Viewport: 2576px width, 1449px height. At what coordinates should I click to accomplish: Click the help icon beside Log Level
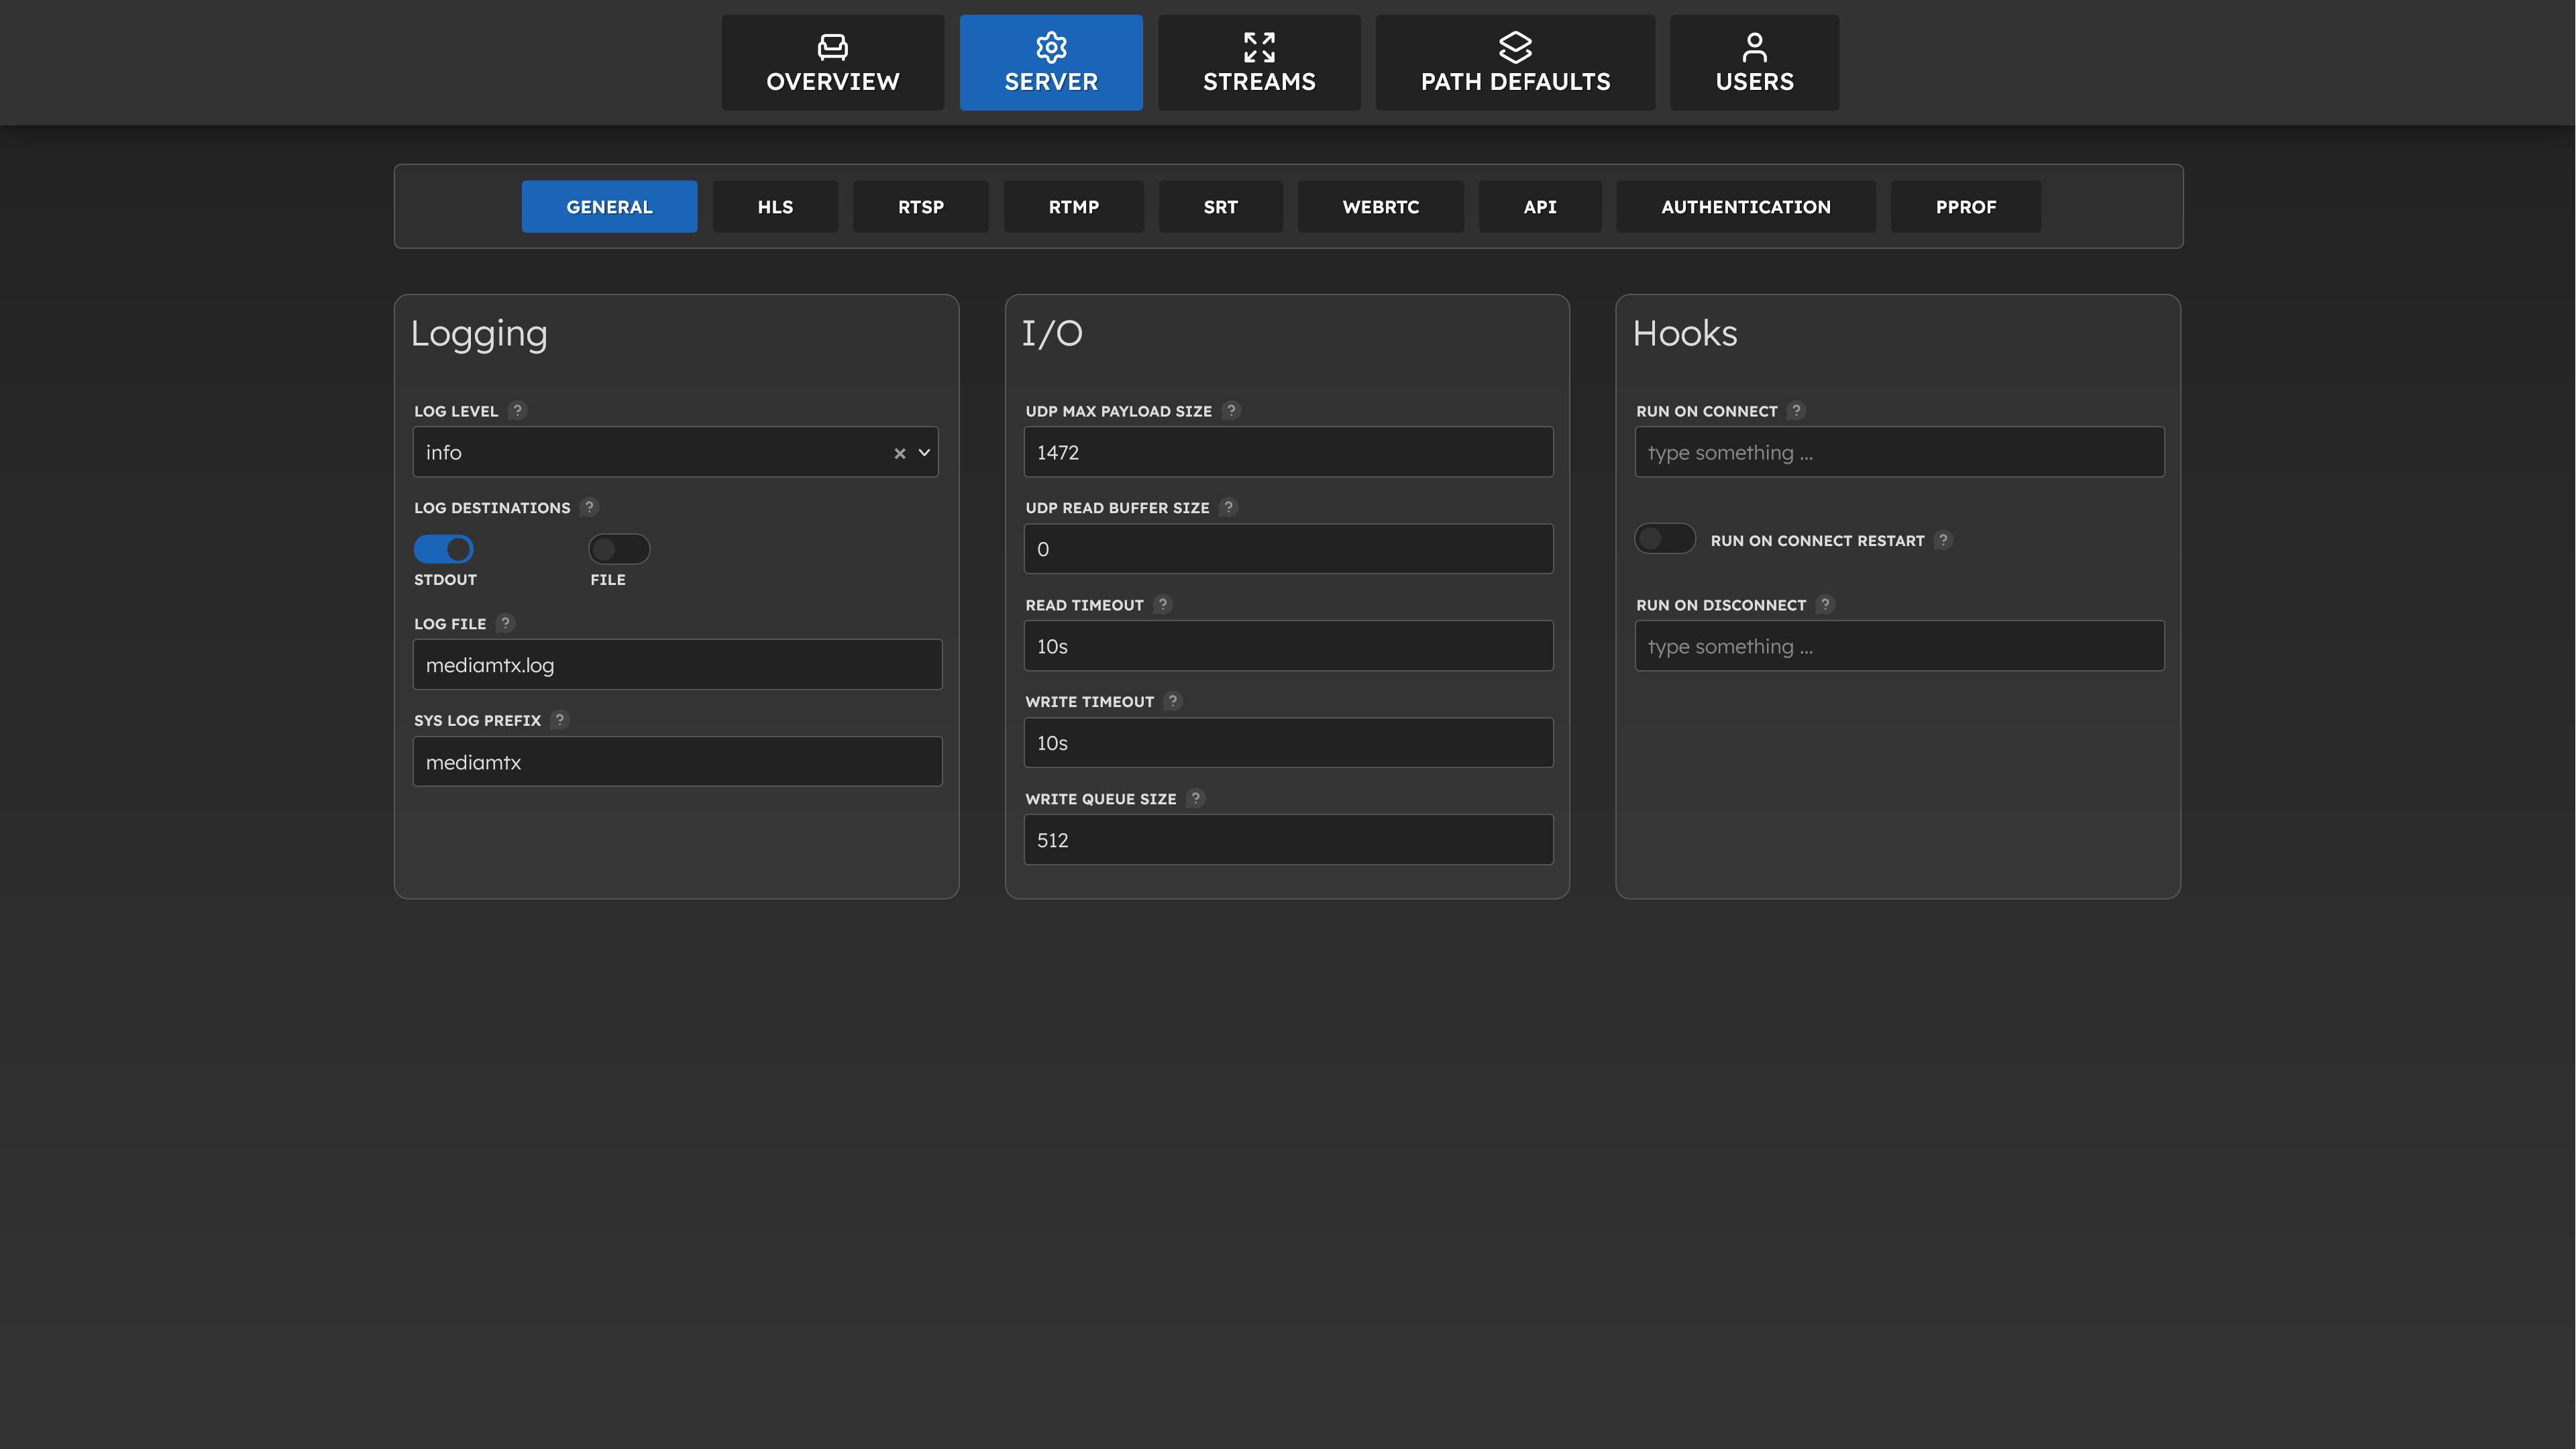[x=517, y=410]
